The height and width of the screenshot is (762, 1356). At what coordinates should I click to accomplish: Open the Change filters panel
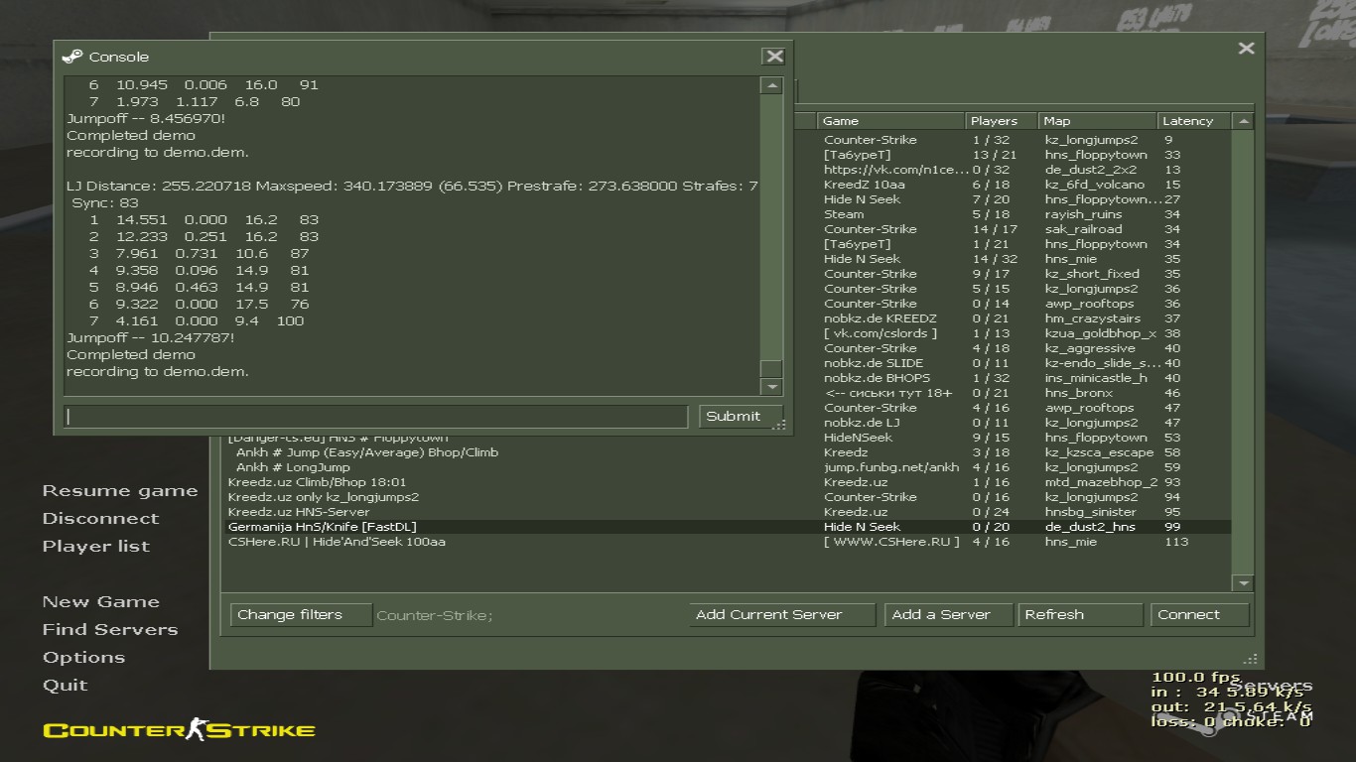301,615
